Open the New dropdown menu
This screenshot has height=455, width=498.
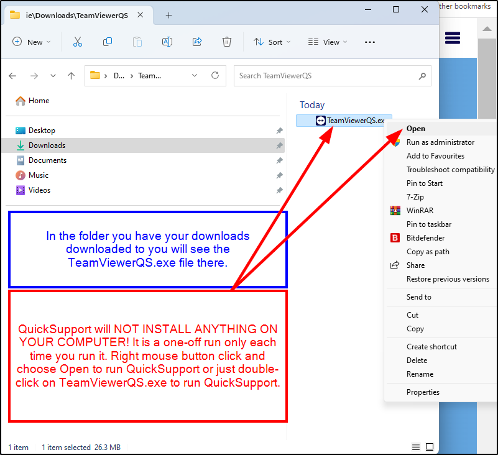[x=32, y=42]
